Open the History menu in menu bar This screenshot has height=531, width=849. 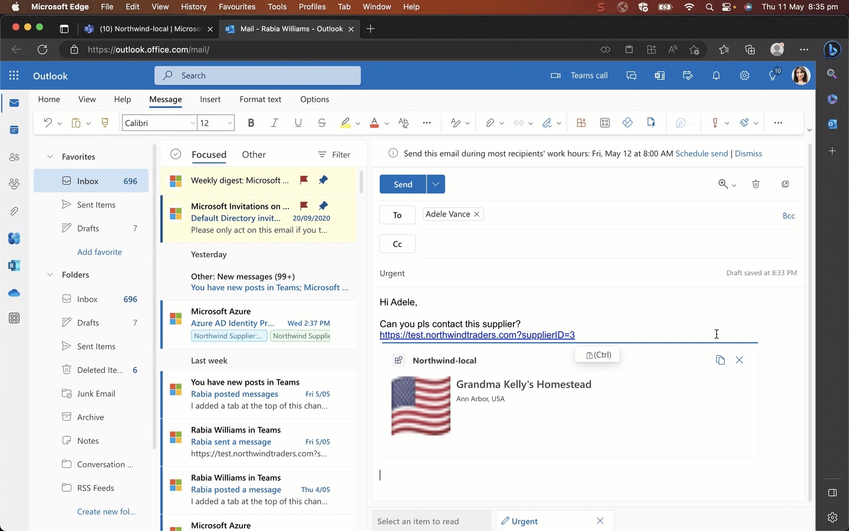pos(194,7)
